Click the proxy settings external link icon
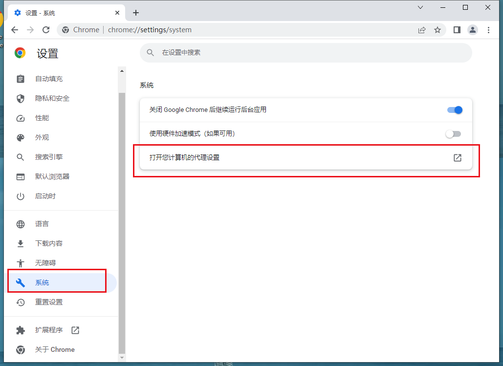503x366 pixels. (x=458, y=157)
